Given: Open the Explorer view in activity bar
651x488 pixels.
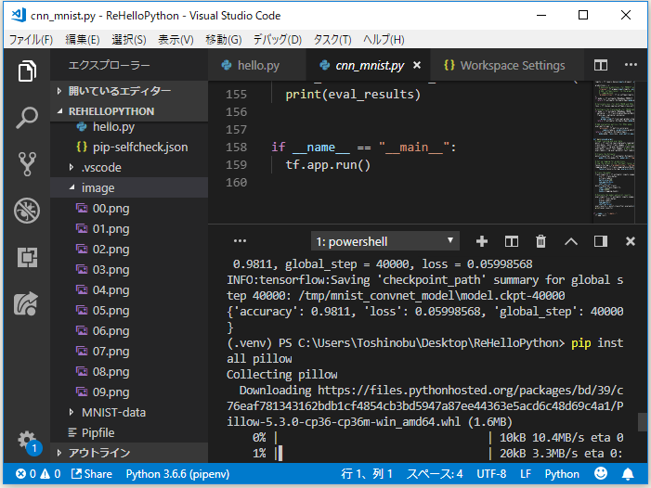Looking at the screenshot, I should coord(27,71).
